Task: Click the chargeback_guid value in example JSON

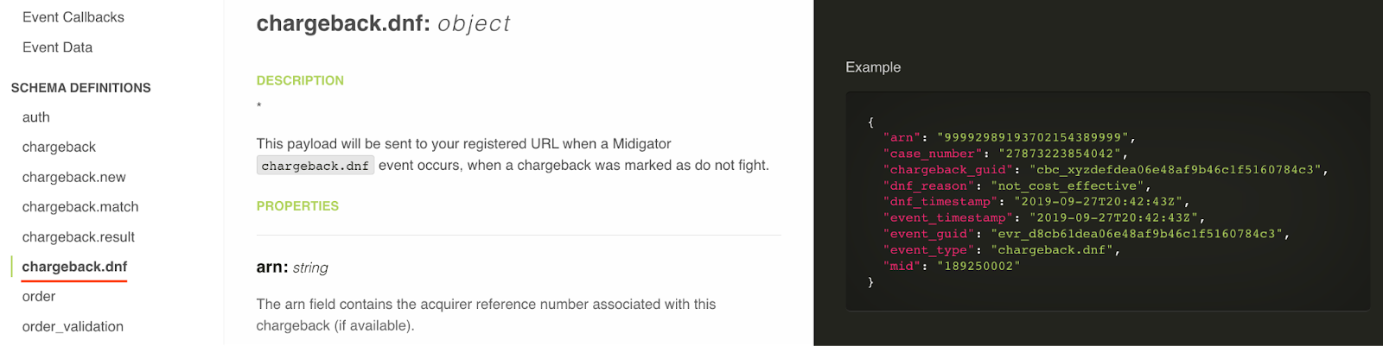Action: (x=1178, y=170)
